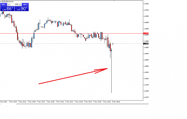Viewport: 187px width, 119px height.
Task: Click the 7 Nov 23:53 time axis label
Action: click(107, 102)
